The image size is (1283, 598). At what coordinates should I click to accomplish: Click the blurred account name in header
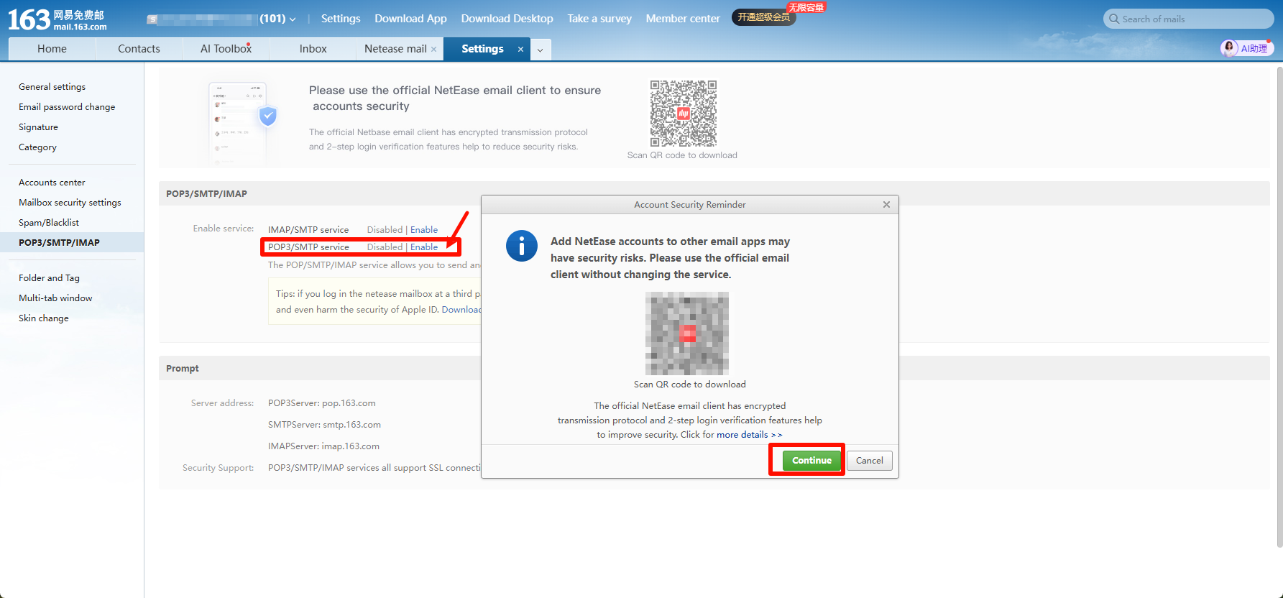point(202,19)
